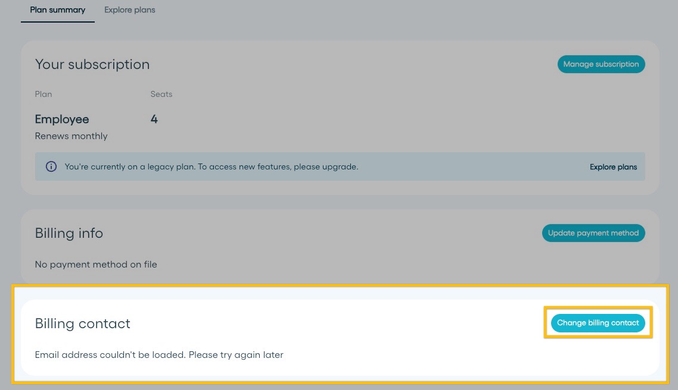Click the Manage subscription button
The image size is (678, 390).
tap(601, 64)
